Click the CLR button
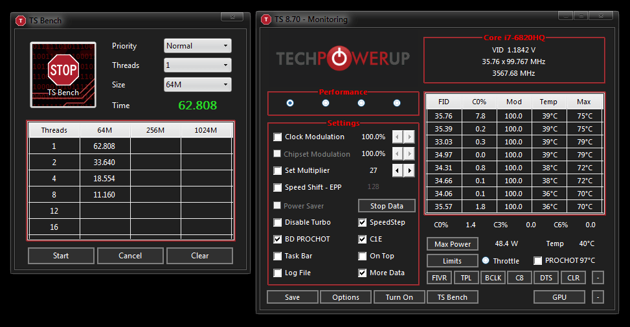The width and height of the screenshot is (630, 327). click(574, 278)
